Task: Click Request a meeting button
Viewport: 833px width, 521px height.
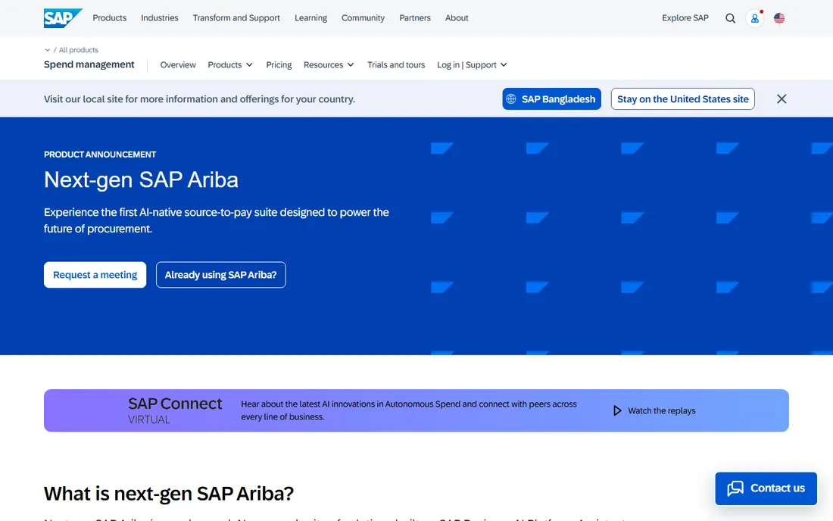Action: pyautogui.click(x=95, y=275)
